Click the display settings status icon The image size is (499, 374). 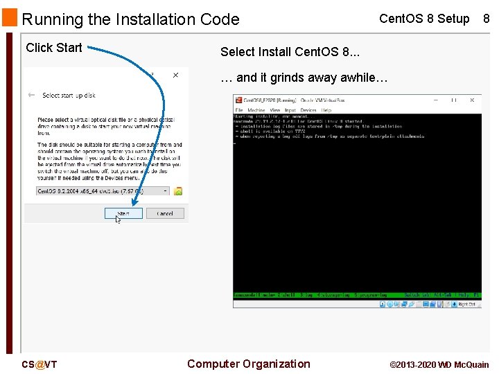click(x=426, y=304)
